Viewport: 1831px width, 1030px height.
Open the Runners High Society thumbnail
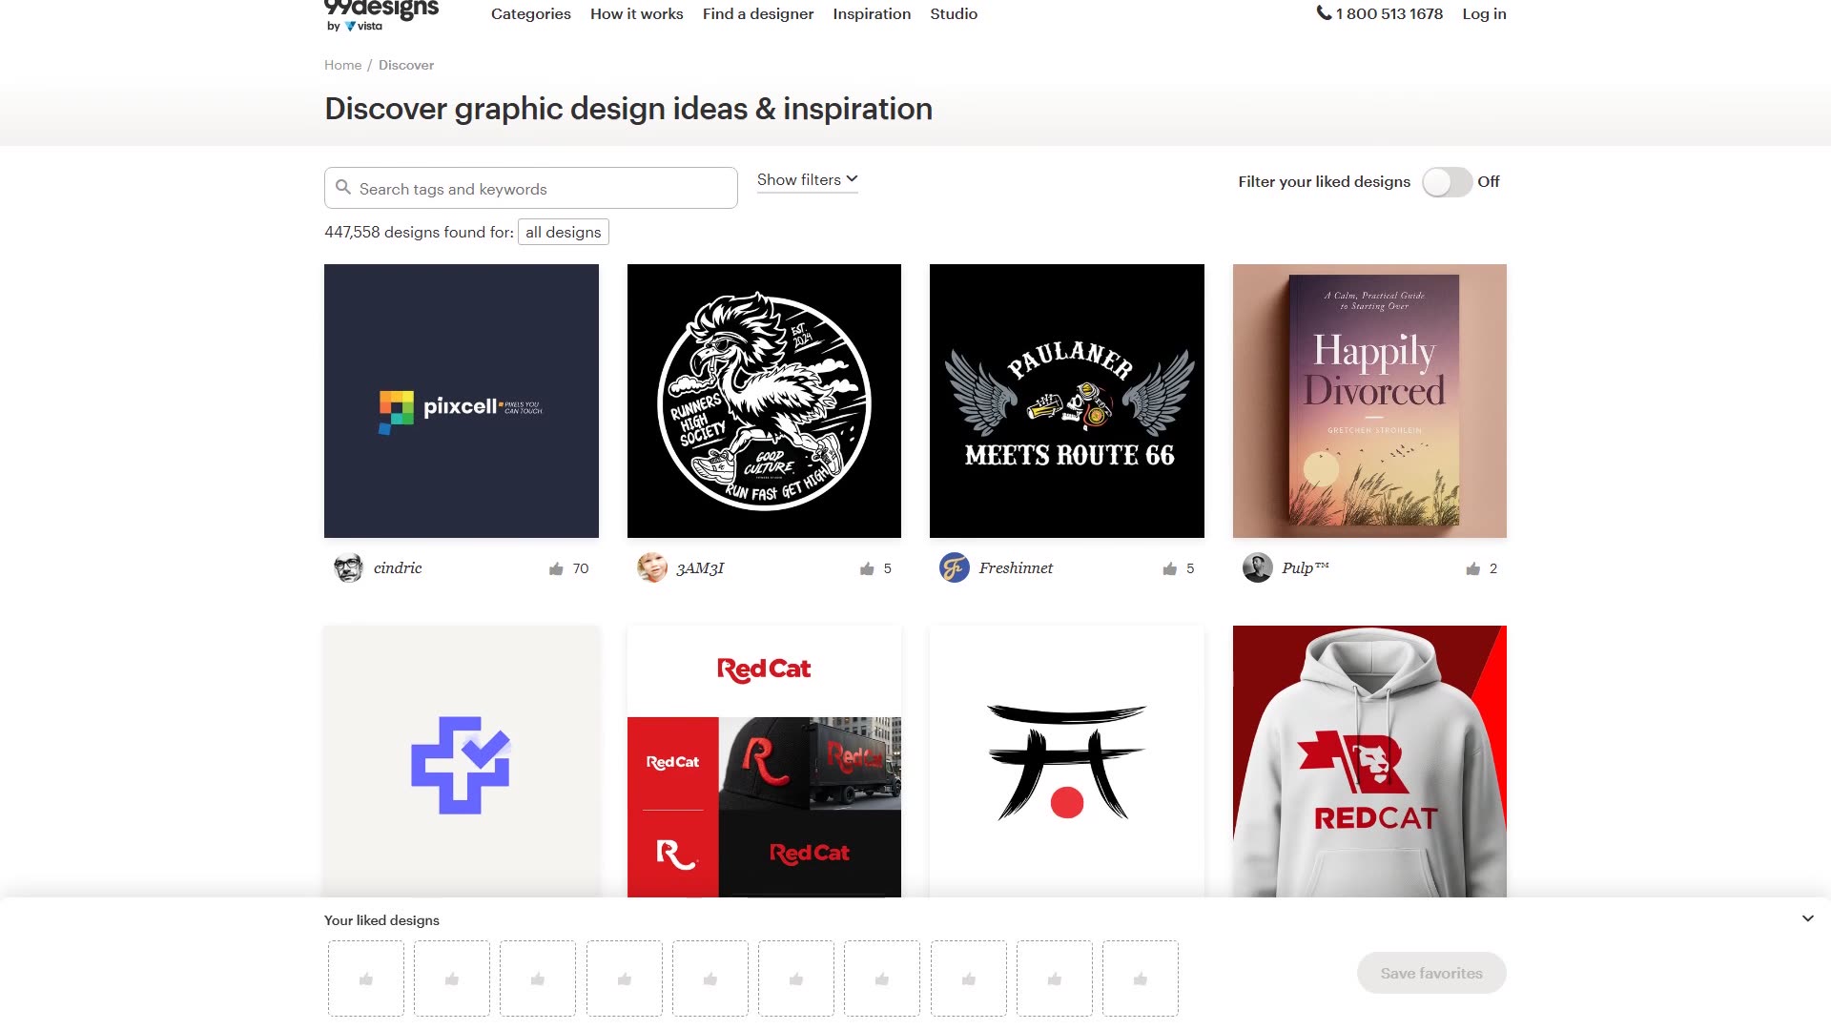pos(764,401)
